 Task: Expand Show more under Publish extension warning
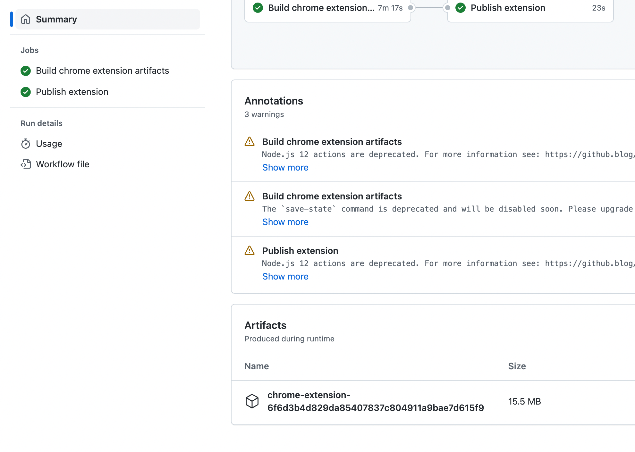[285, 277]
